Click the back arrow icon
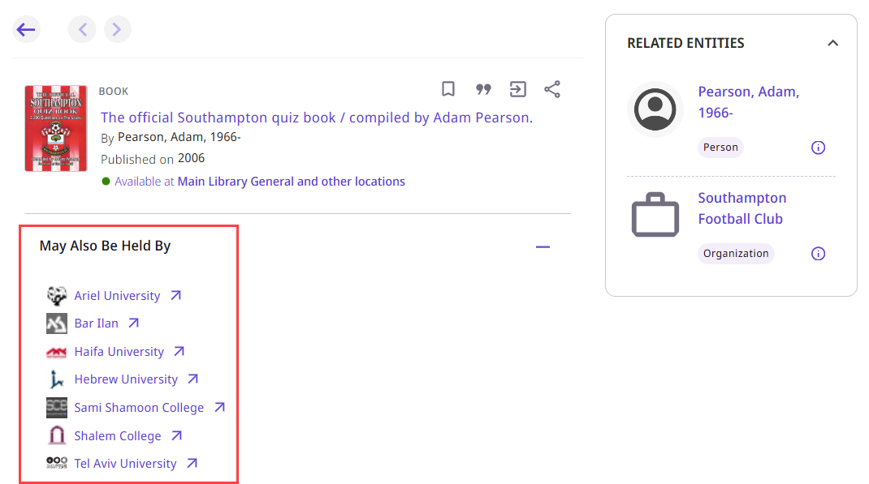The width and height of the screenshot is (869, 484). [x=26, y=30]
